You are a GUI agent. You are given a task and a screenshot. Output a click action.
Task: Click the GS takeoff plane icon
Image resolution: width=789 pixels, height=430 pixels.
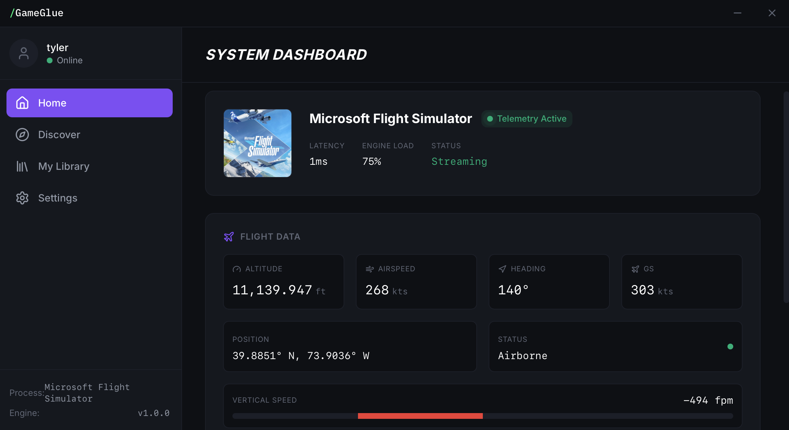tap(635, 269)
